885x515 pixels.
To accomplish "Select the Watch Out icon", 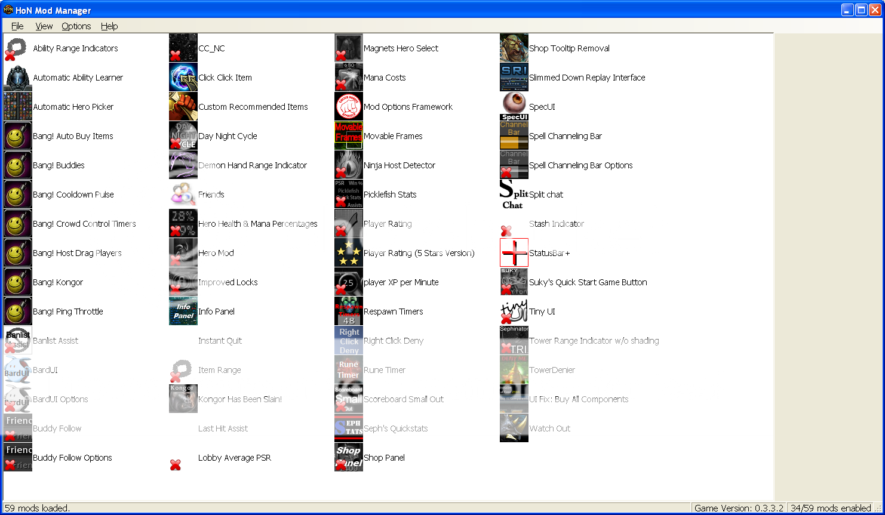I will pos(514,428).
